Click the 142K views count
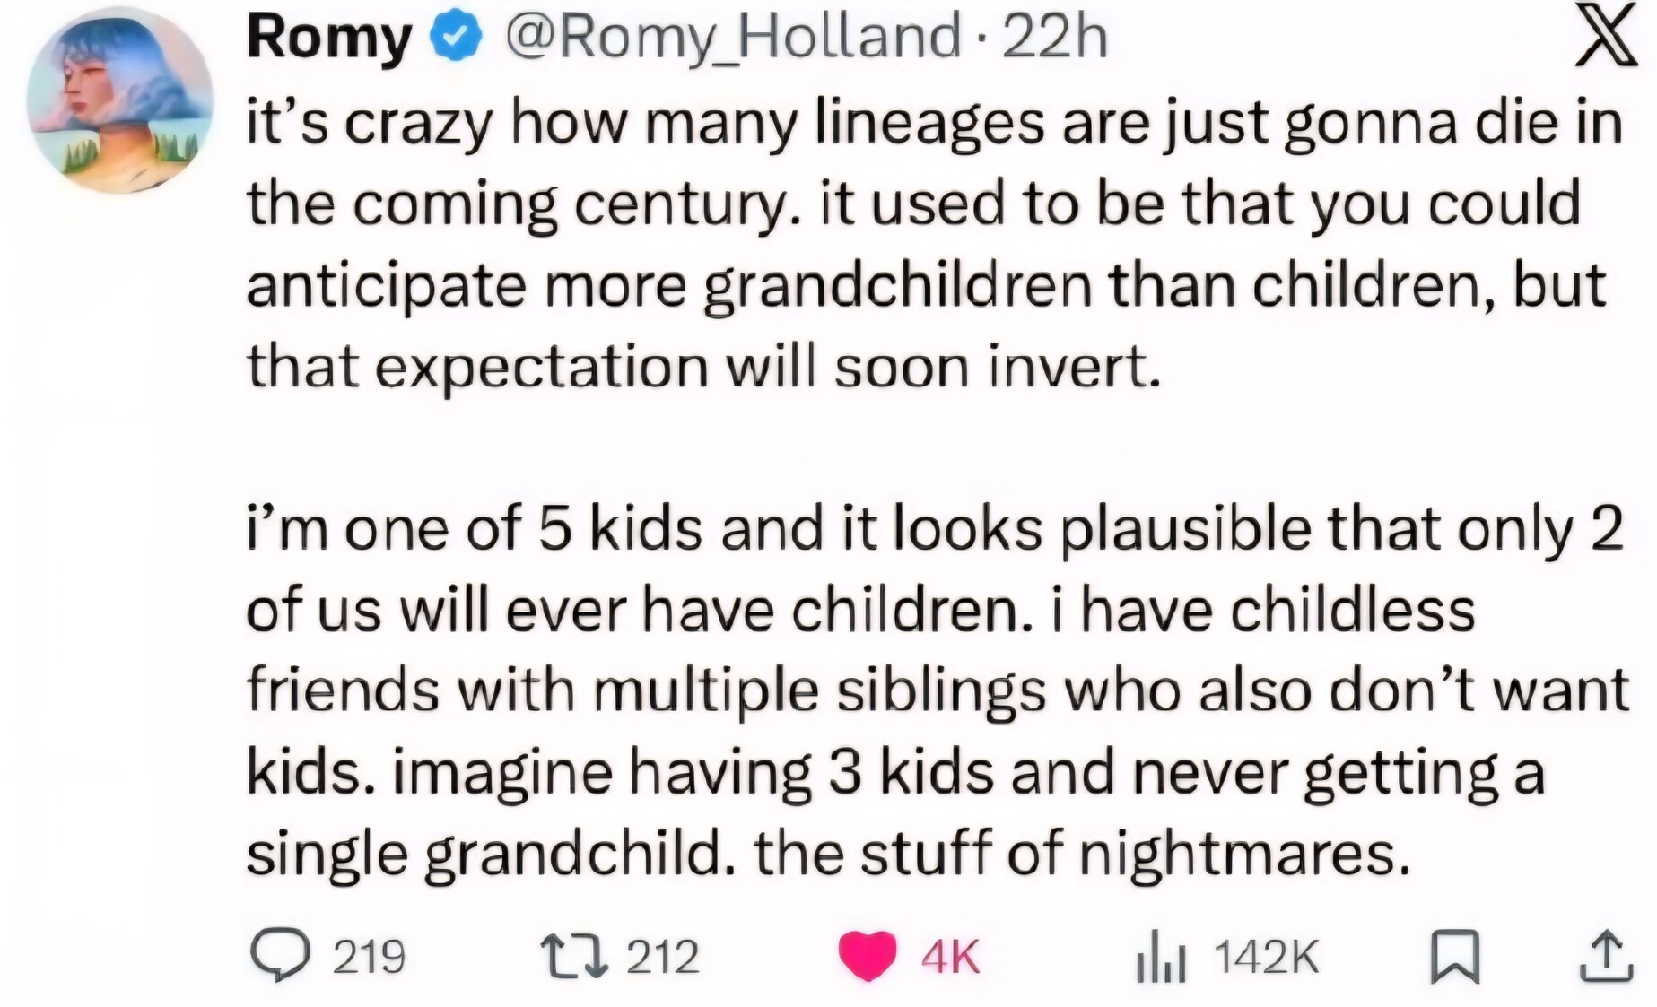The height and width of the screenshot is (1007, 1657). 1266,957
